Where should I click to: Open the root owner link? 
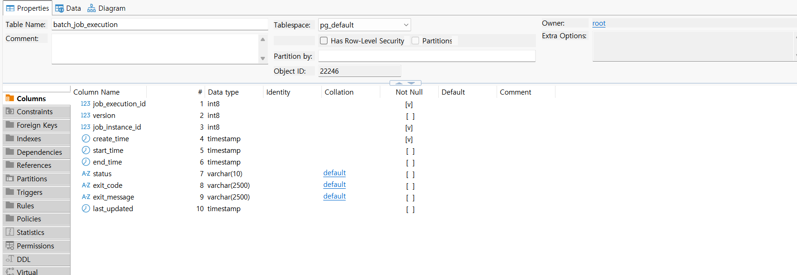(x=599, y=23)
